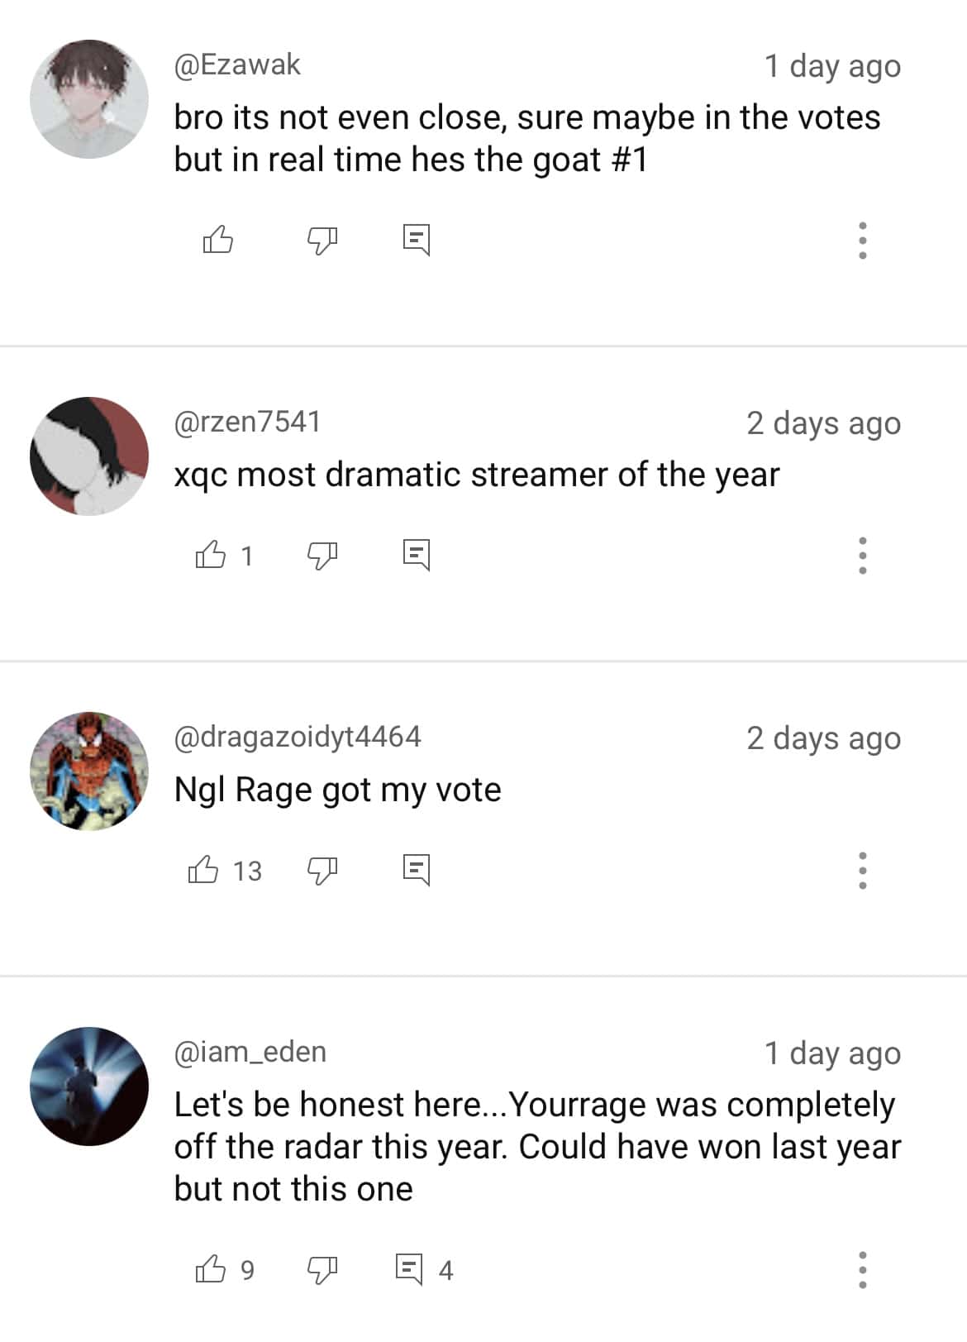Open the reply icon on @rzen7541's comment
Viewport: 967px width, 1342px height.
(x=418, y=556)
